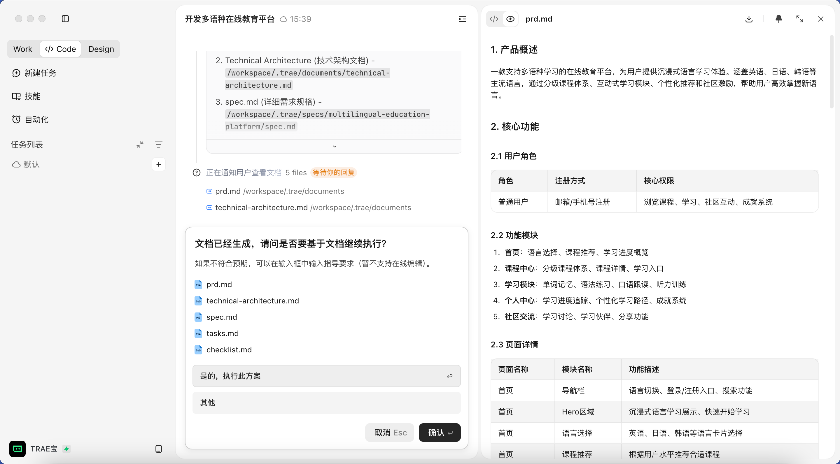Click the 任务列表 header
The width and height of the screenshot is (840, 464).
pyautogui.click(x=27, y=144)
